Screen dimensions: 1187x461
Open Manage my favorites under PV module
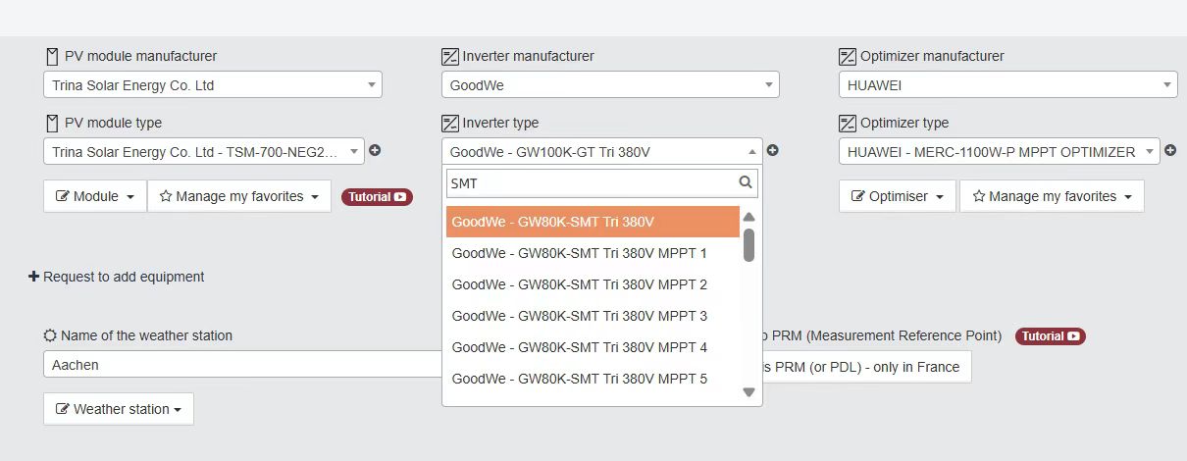(x=239, y=196)
